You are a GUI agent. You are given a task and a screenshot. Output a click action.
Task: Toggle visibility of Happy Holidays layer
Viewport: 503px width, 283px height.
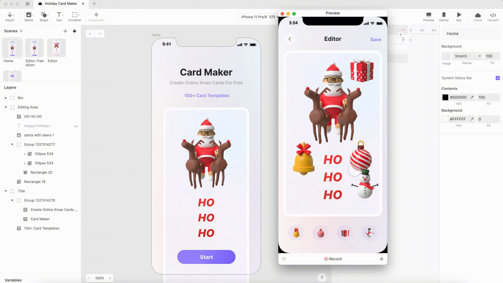(77, 126)
